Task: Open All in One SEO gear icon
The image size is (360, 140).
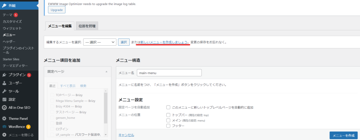Action: click(4, 107)
